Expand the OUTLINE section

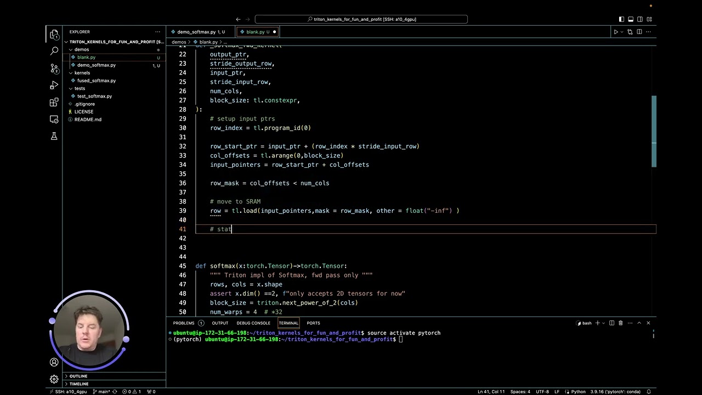(x=114, y=376)
